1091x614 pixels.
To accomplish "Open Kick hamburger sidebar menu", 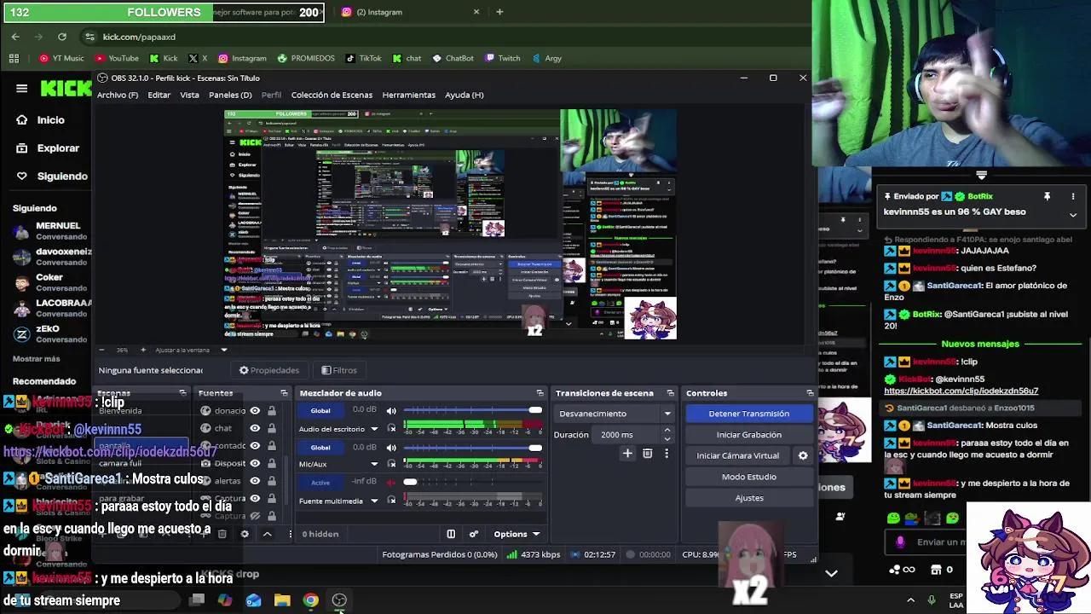I will pos(21,88).
